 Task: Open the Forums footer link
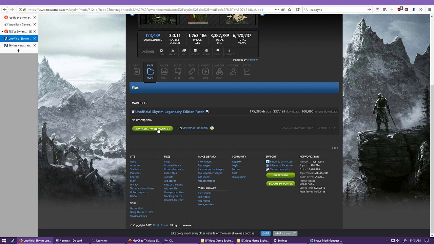(236, 169)
